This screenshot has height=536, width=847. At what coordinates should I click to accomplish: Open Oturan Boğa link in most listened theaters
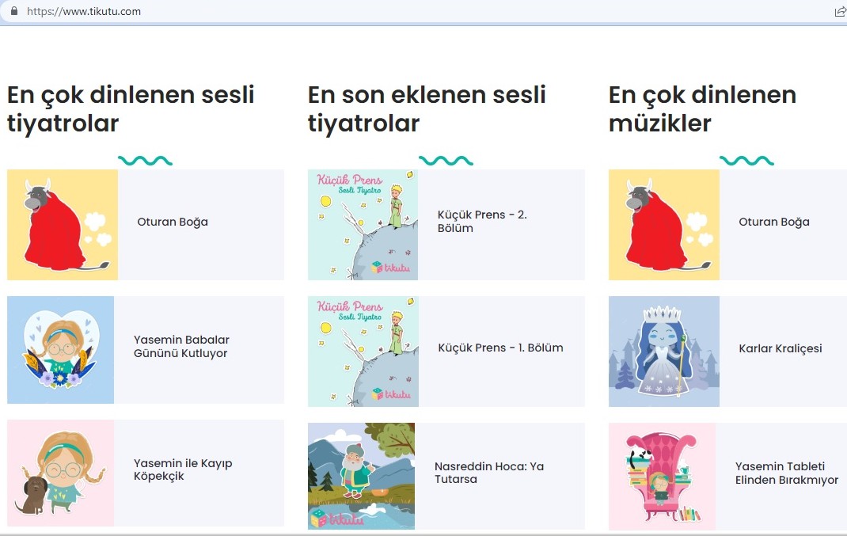(x=173, y=222)
